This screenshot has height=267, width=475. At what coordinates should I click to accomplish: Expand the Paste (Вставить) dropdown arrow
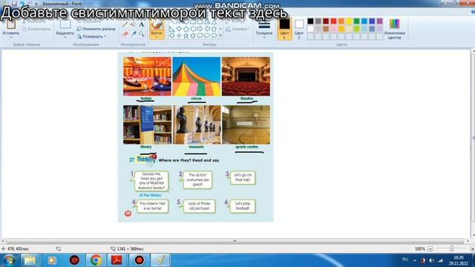[x=11, y=37]
